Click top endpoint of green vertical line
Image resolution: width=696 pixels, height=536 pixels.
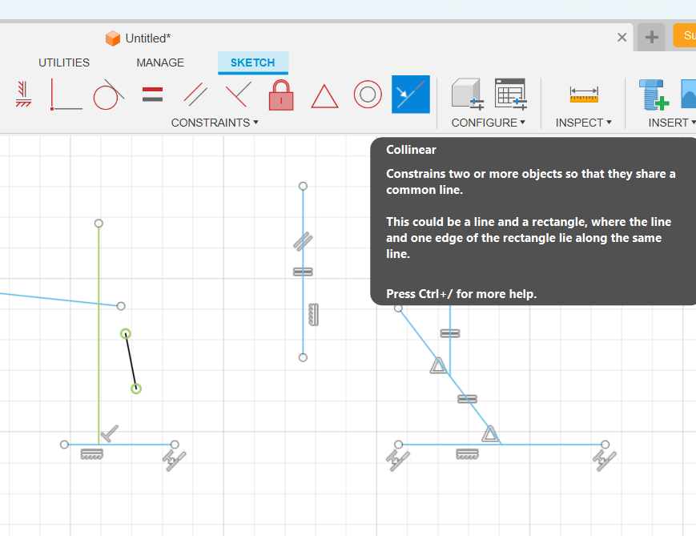coord(99,223)
